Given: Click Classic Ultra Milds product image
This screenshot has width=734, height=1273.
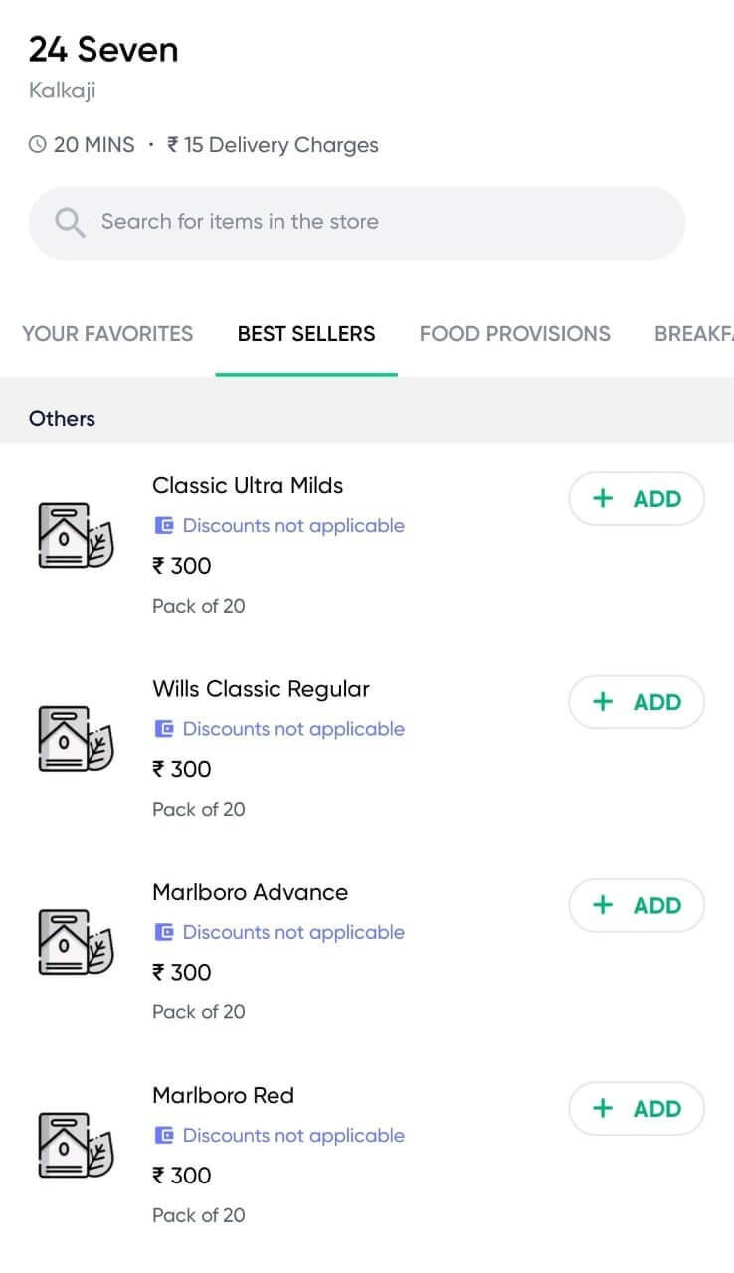Looking at the screenshot, I should tap(76, 536).
